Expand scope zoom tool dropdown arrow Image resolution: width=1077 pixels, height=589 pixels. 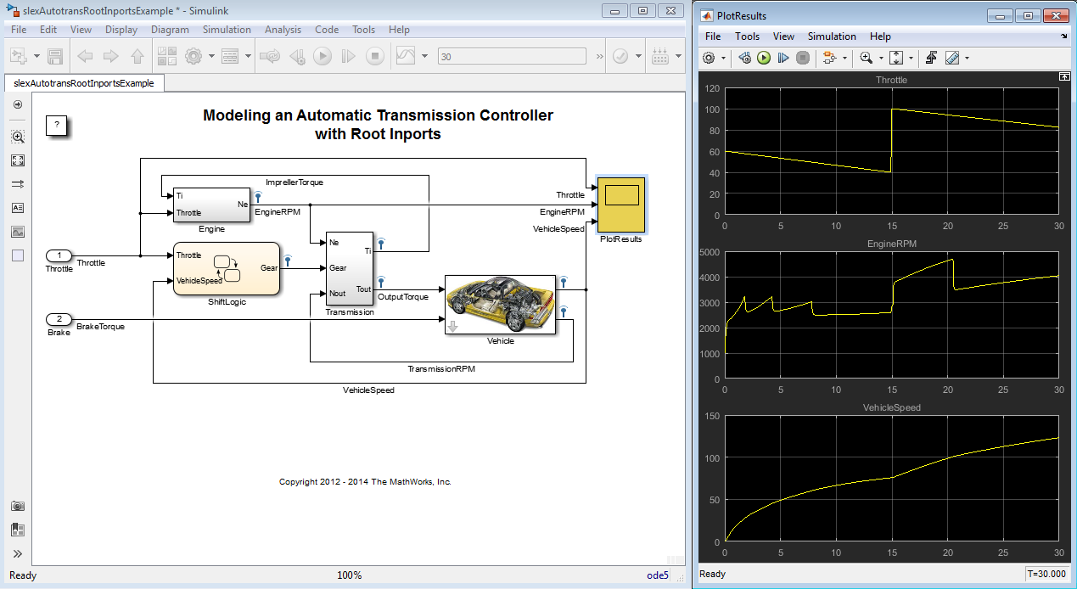[880, 58]
